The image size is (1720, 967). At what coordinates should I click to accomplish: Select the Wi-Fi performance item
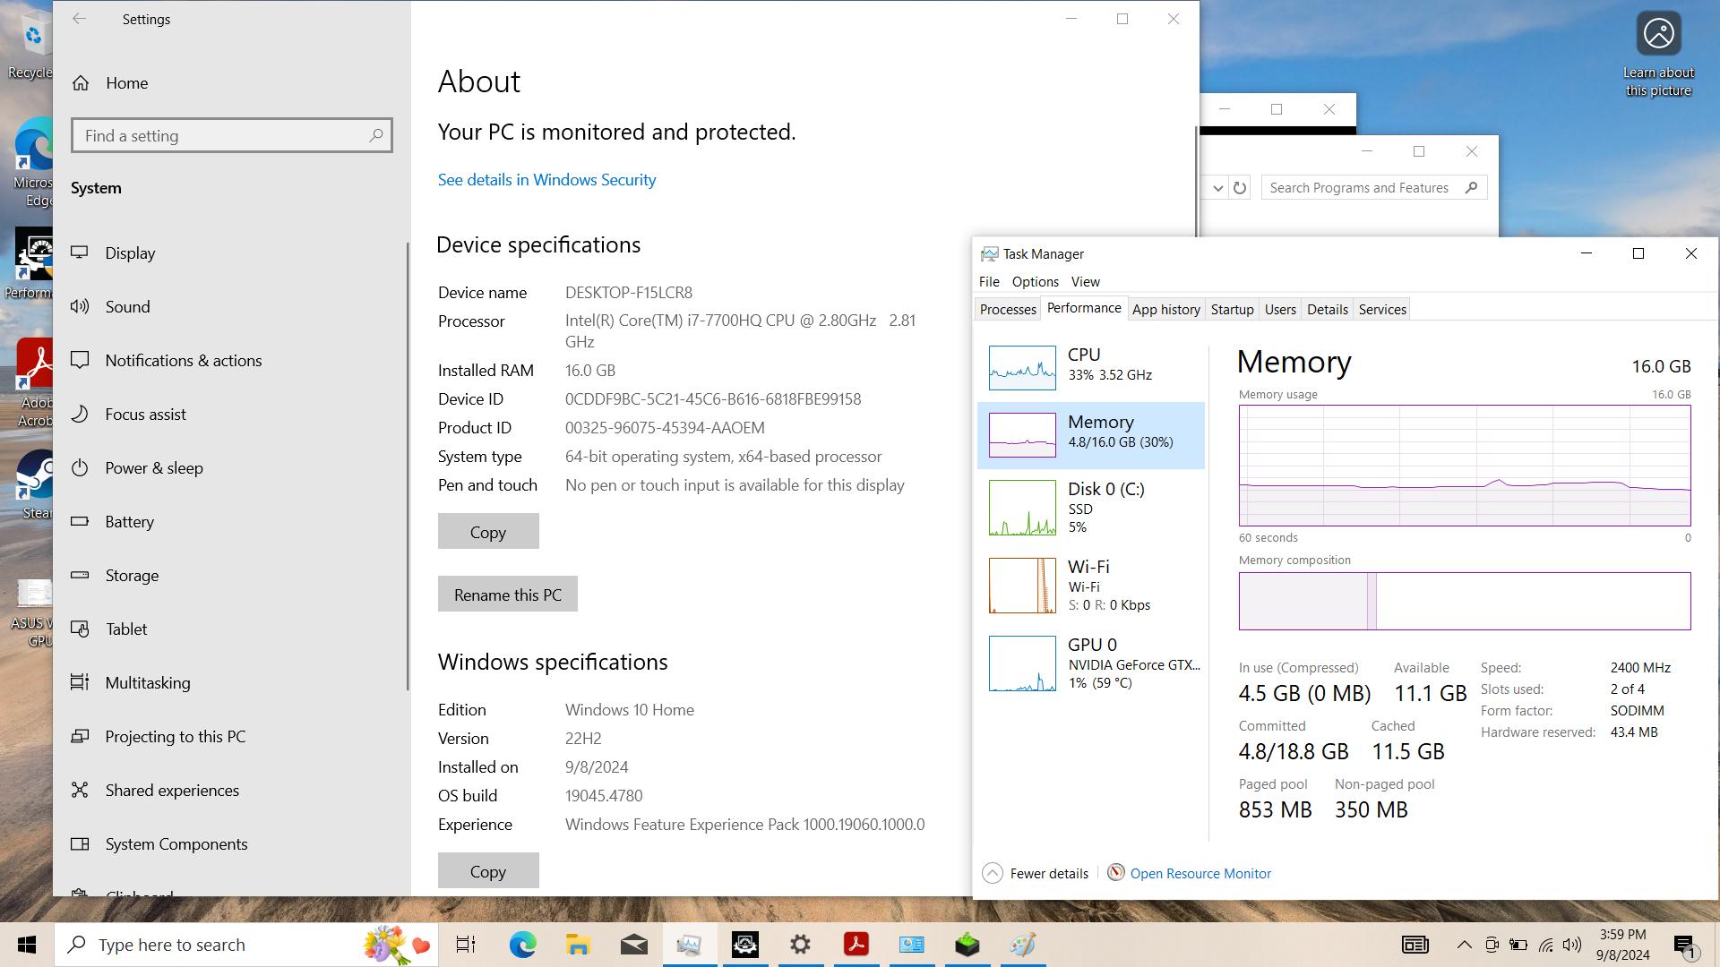[1091, 586]
